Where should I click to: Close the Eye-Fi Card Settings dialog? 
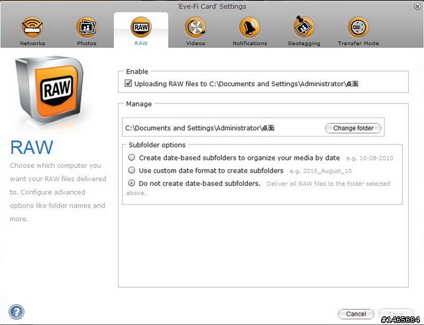pos(417,6)
